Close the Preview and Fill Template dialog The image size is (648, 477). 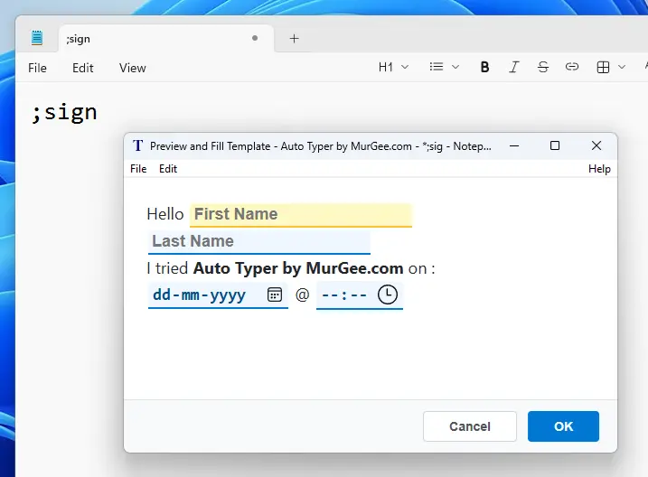tap(596, 145)
